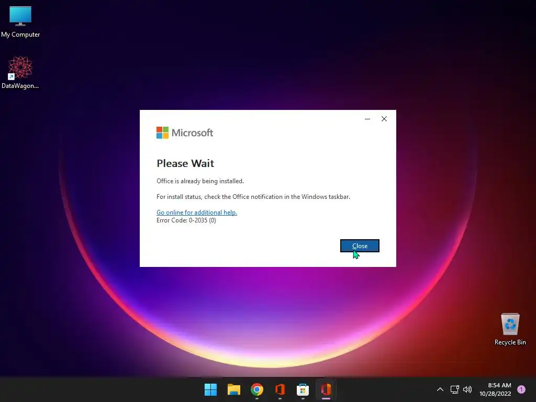536x402 pixels.
Task: Select the Recycle Bin icon
Action: pyautogui.click(x=510, y=329)
